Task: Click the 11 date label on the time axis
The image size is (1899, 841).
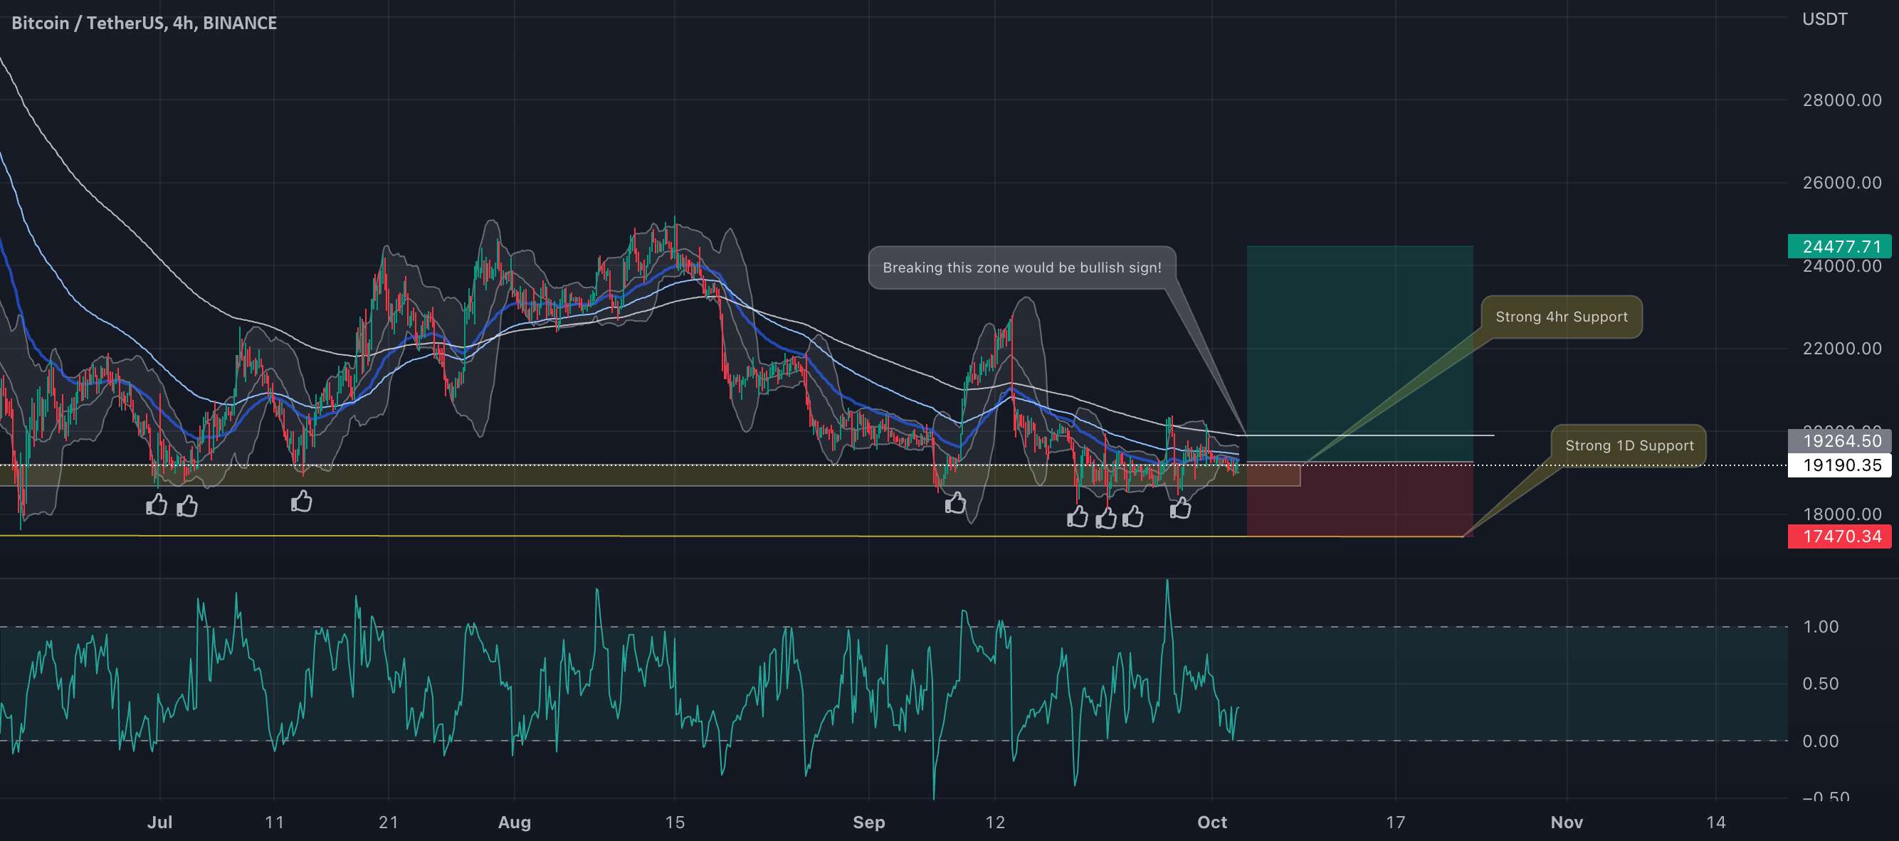Action: (x=274, y=822)
